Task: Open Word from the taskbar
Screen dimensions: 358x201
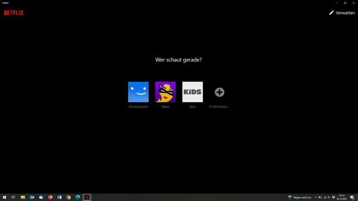Action: point(59,197)
